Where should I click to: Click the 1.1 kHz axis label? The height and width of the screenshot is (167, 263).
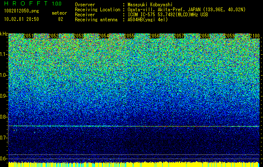[3, 55]
